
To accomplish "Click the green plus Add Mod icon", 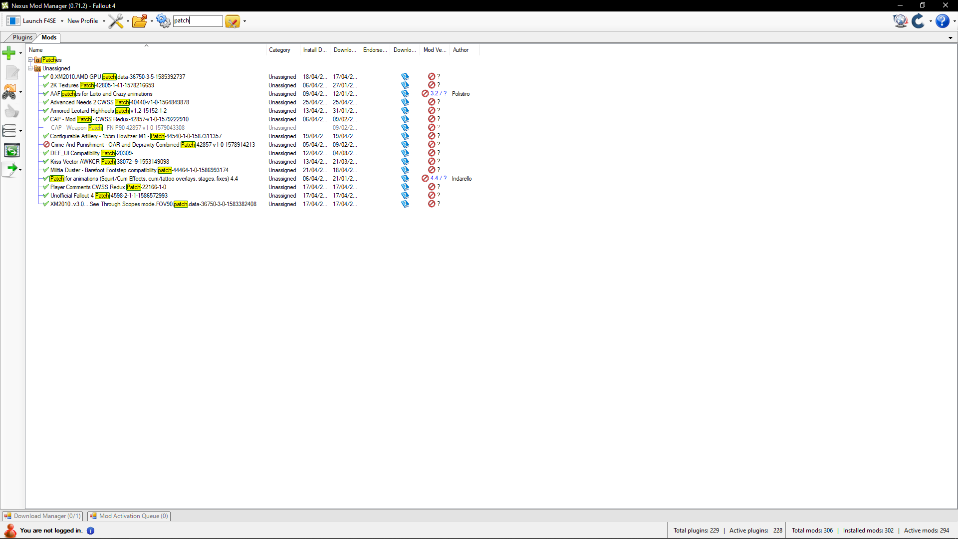I will (9, 52).
